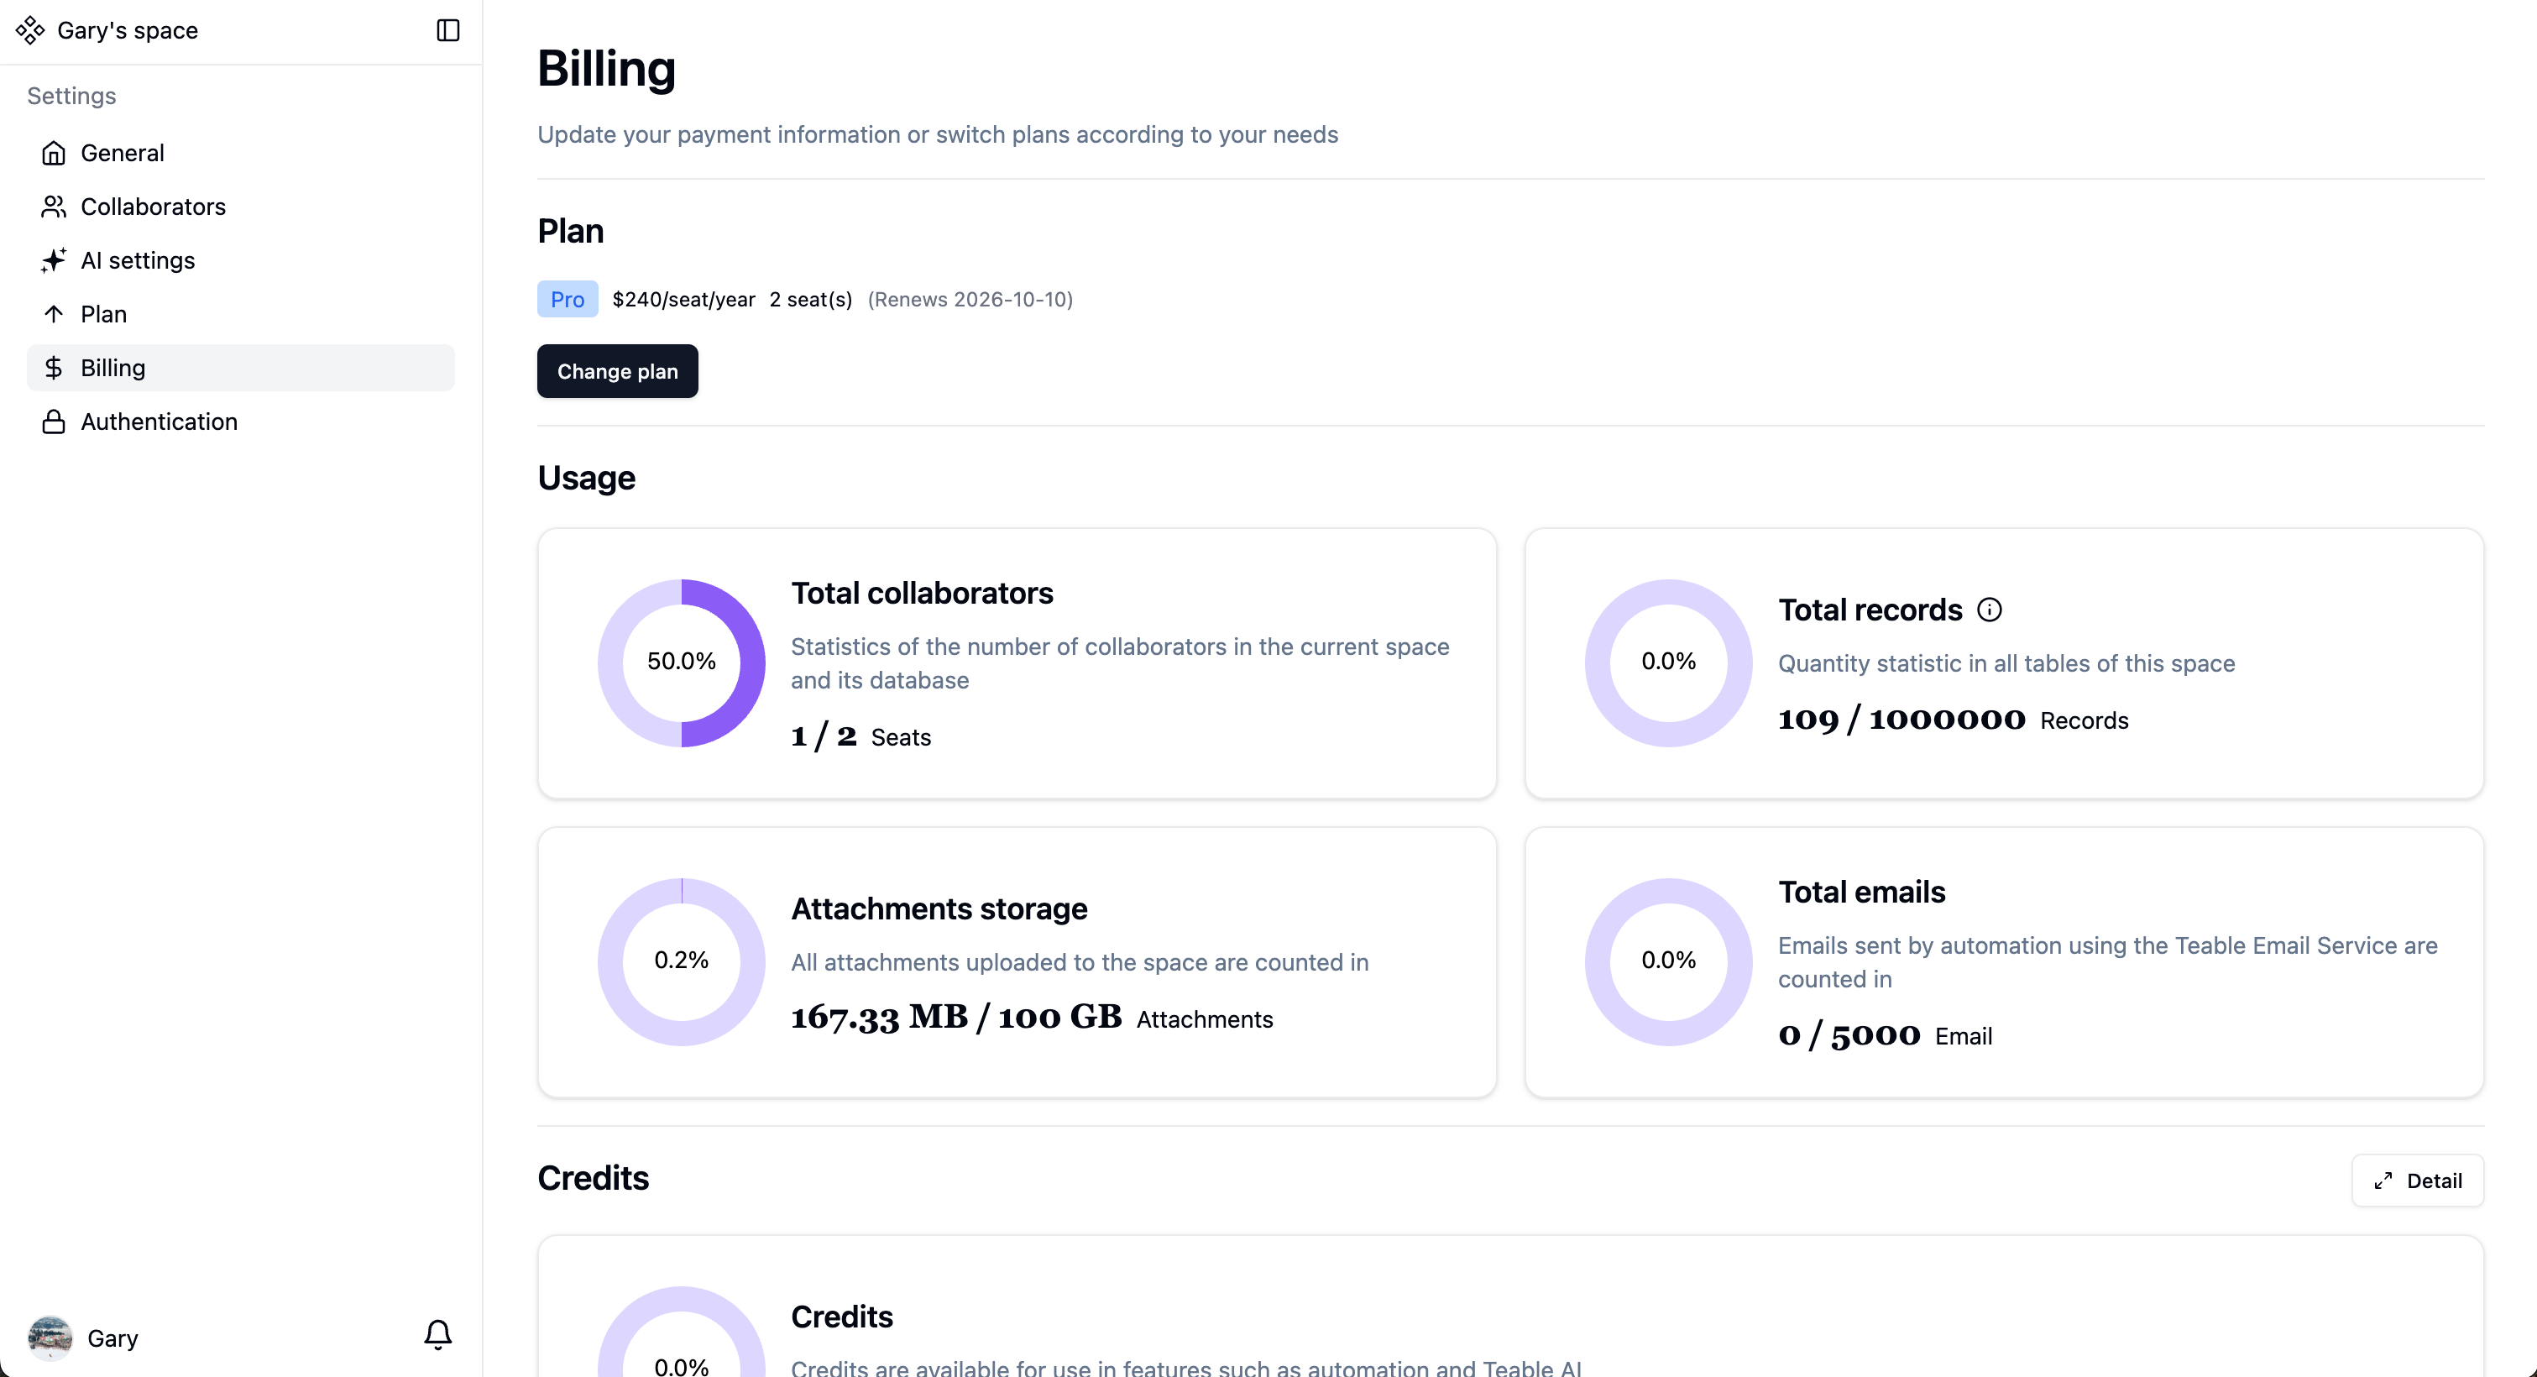Collapse sidebar using panel toggle icon
The width and height of the screenshot is (2537, 1377).
pyautogui.click(x=448, y=30)
